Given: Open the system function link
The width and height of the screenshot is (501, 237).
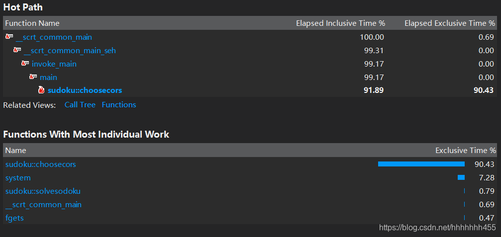Looking at the screenshot, I should tap(18, 178).
